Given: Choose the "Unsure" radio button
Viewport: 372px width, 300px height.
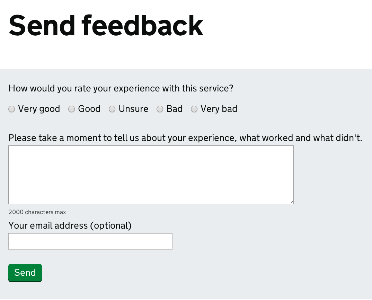Looking at the screenshot, I should tap(112, 109).
